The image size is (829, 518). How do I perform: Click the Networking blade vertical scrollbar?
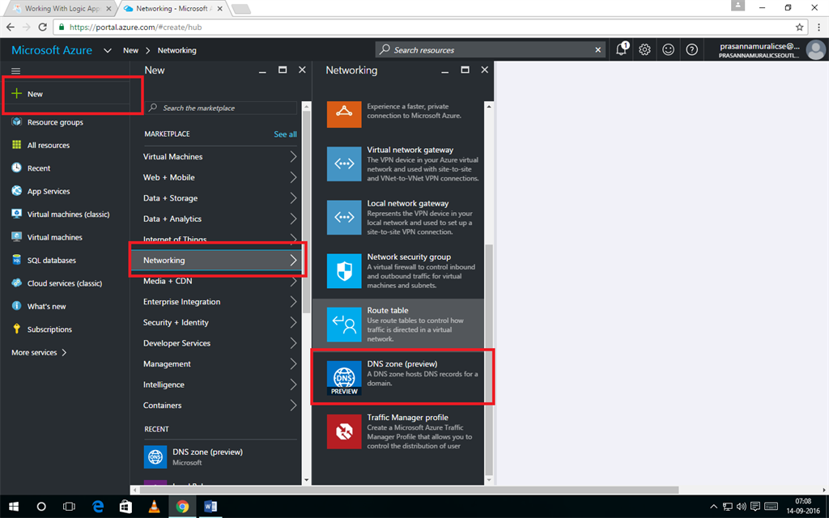coord(489,359)
